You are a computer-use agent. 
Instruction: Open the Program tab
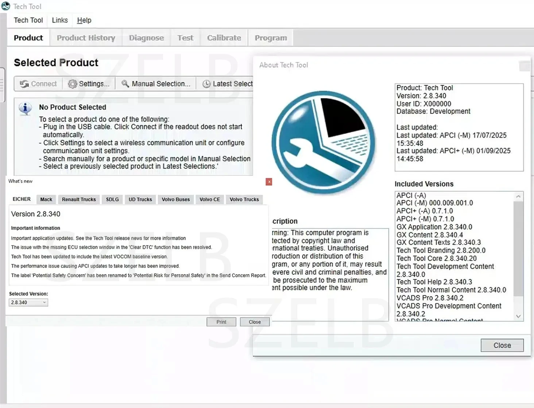coord(271,38)
